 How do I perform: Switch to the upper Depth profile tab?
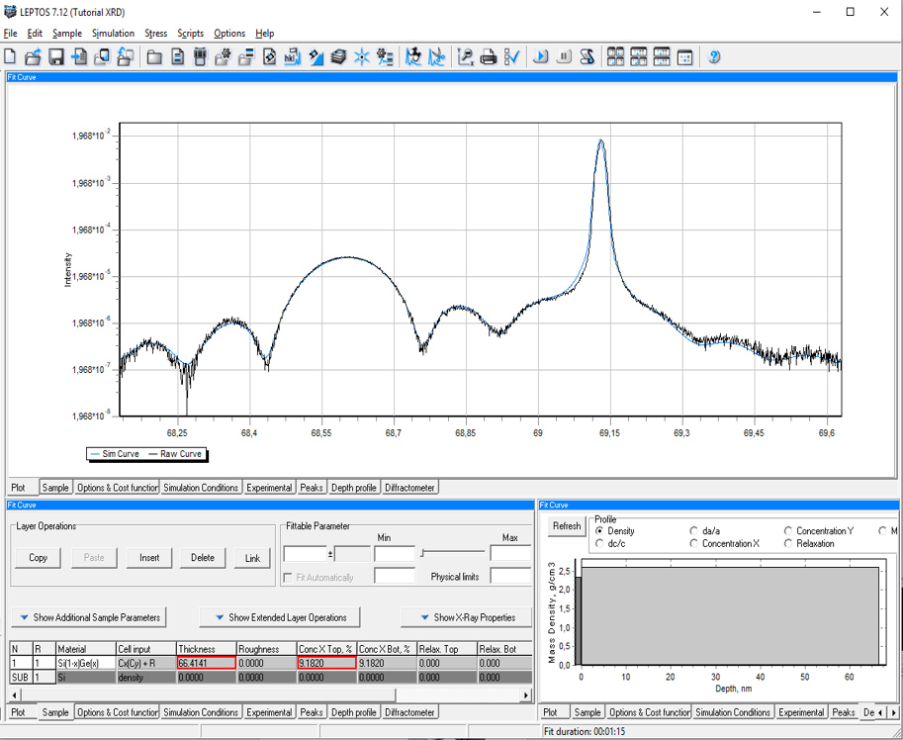(353, 488)
